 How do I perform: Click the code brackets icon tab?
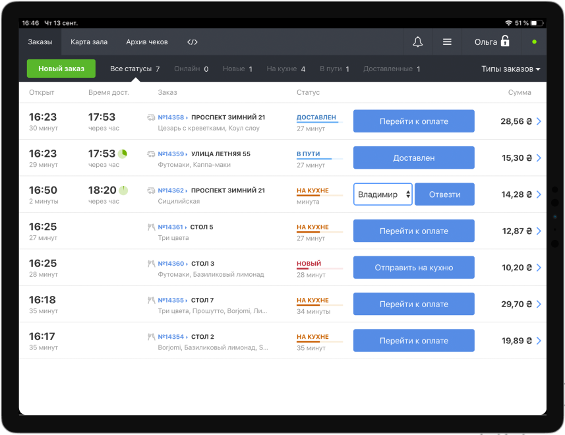pos(193,42)
